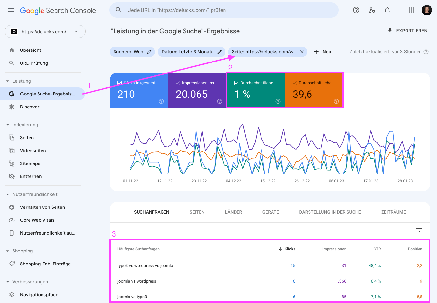Sort table by CTR column
437x303 pixels.
click(377, 249)
